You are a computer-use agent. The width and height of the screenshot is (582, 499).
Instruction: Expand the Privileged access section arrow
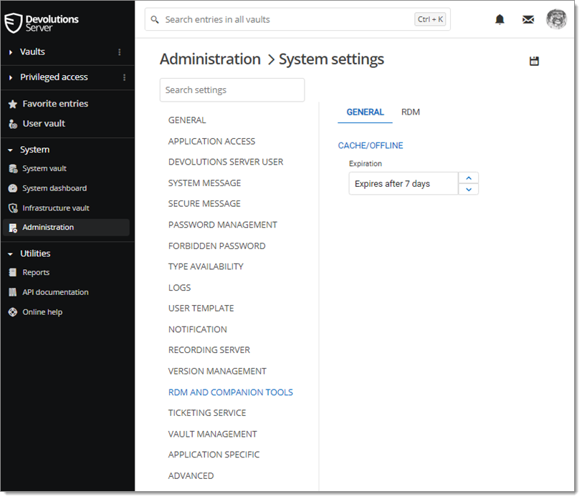tap(10, 77)
